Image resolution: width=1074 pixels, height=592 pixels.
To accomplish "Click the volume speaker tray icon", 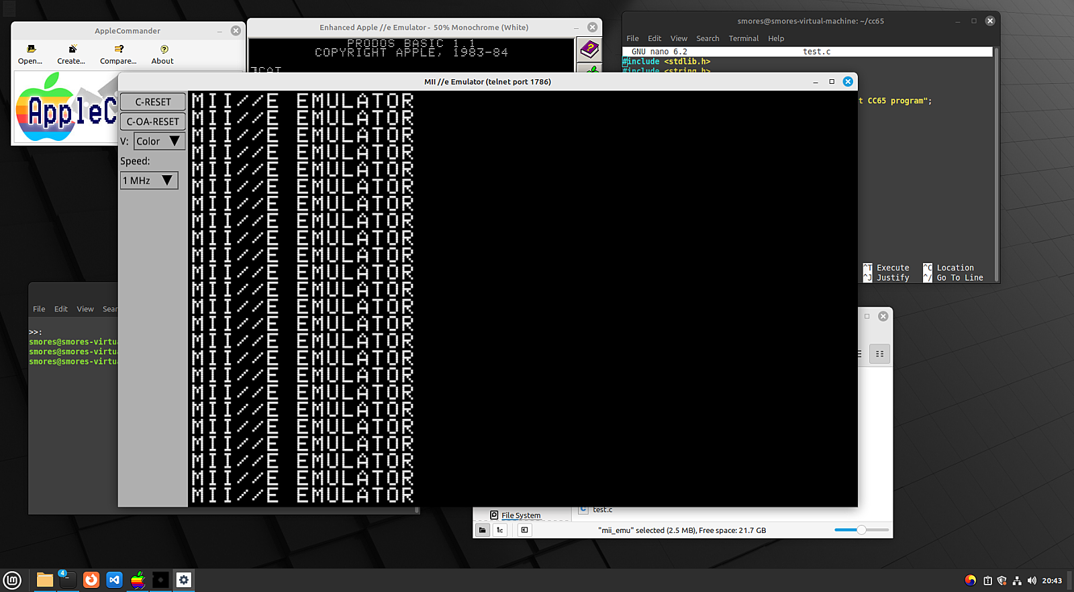I will [x=1032, y=581].
